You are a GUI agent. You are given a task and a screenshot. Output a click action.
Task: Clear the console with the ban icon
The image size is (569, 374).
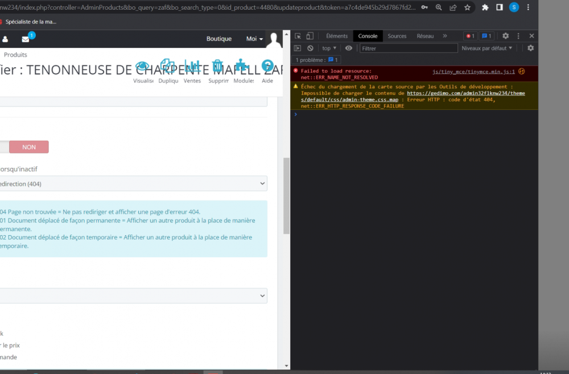[x=310, y=48]
